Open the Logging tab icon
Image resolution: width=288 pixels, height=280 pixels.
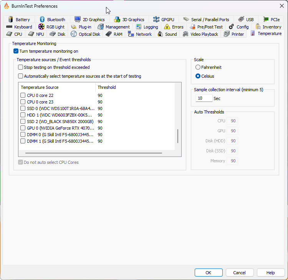(139, 27)
